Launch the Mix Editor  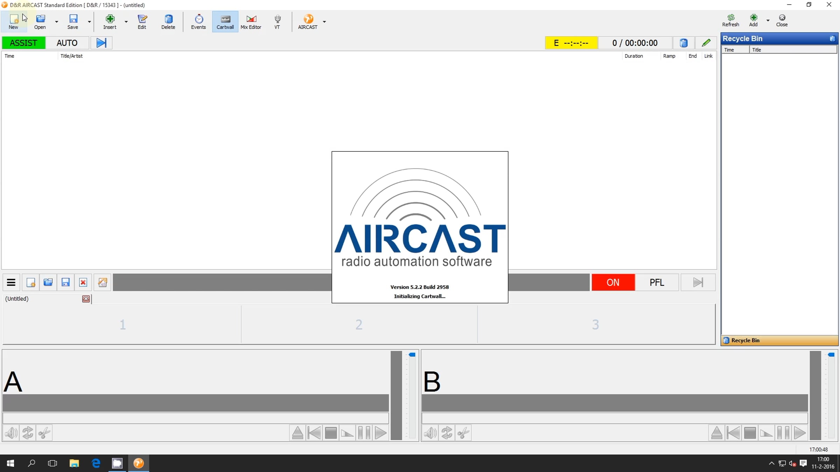[251, 21]
